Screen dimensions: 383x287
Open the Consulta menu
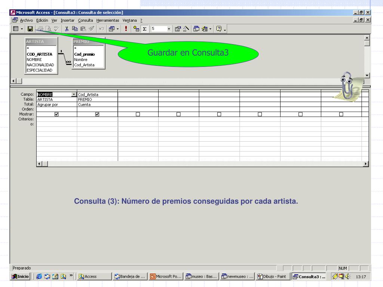click(85, 20)
